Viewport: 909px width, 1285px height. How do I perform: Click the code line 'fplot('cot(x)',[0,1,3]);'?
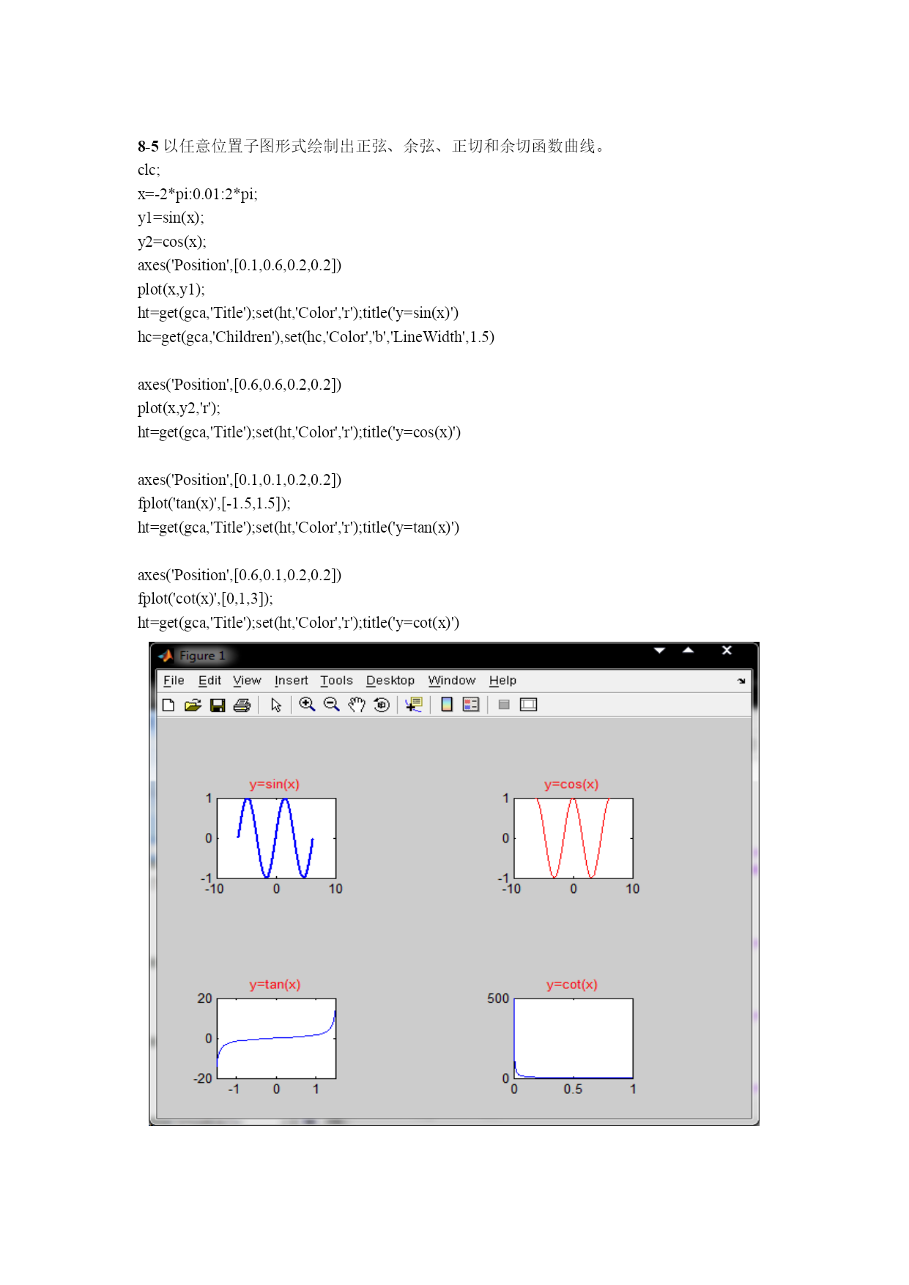coord(205,599)
